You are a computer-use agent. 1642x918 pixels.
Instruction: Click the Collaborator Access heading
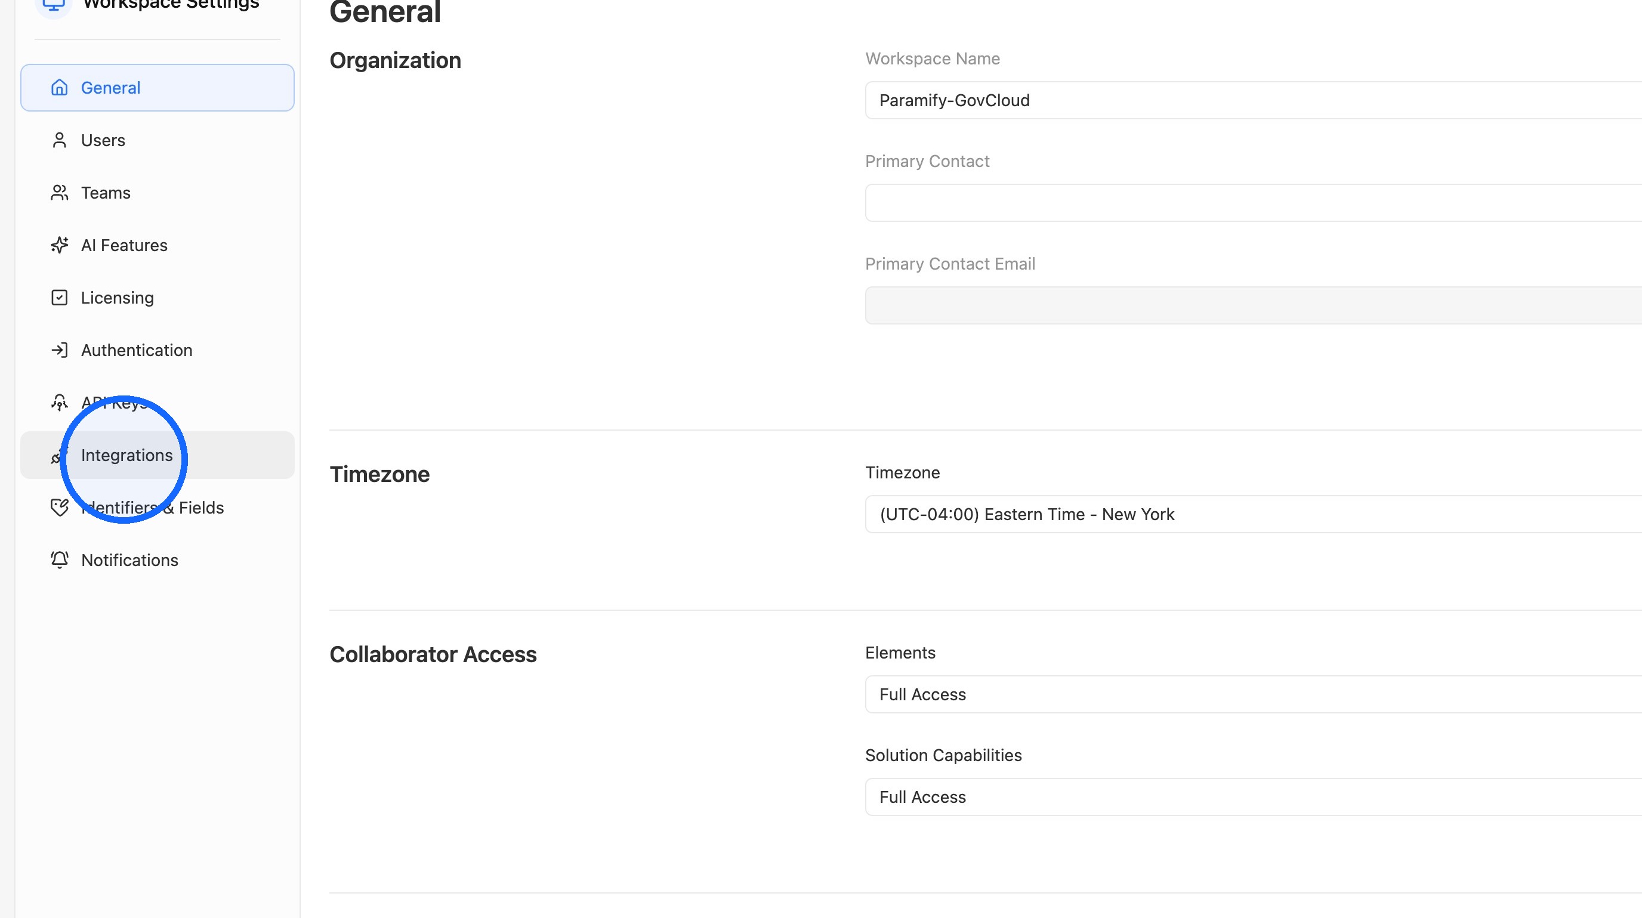(433, 654)
